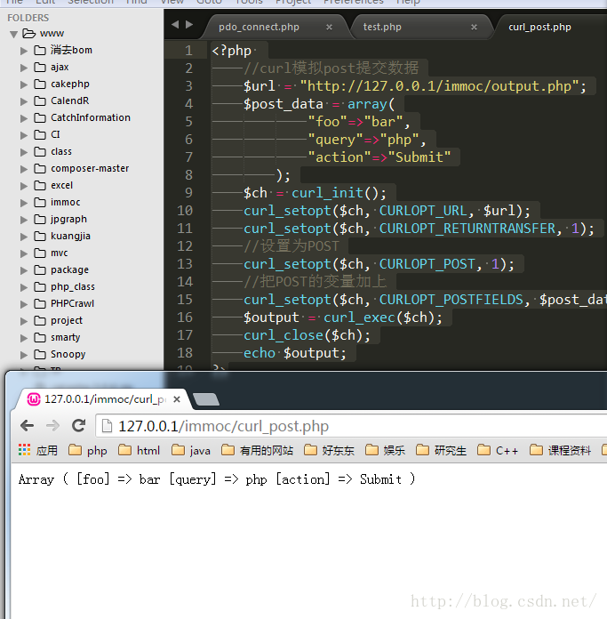Open the 有用的网站 bookmarks folder
The width and height of the screenshot is (607, 619).
(257, 450)
